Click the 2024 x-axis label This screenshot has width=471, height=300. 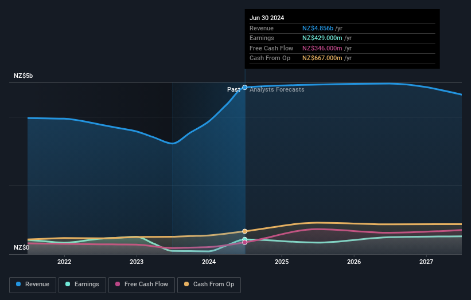pos(209,262)
